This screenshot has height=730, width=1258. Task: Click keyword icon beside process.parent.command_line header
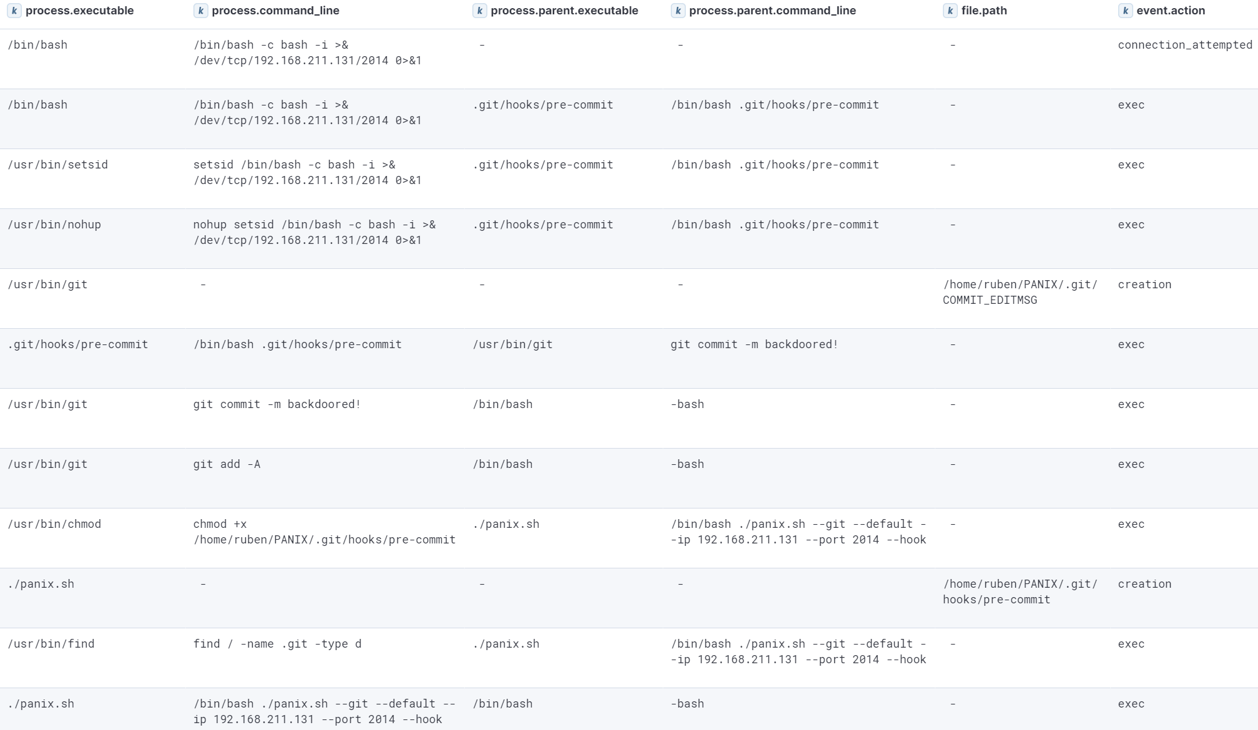(678, 11)
